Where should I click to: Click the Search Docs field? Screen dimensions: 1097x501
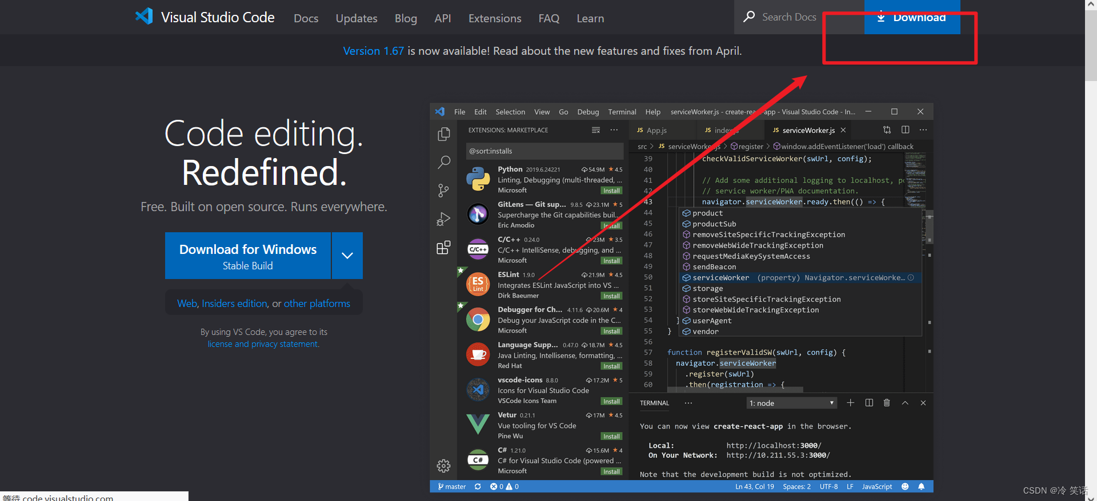(799, 17)
